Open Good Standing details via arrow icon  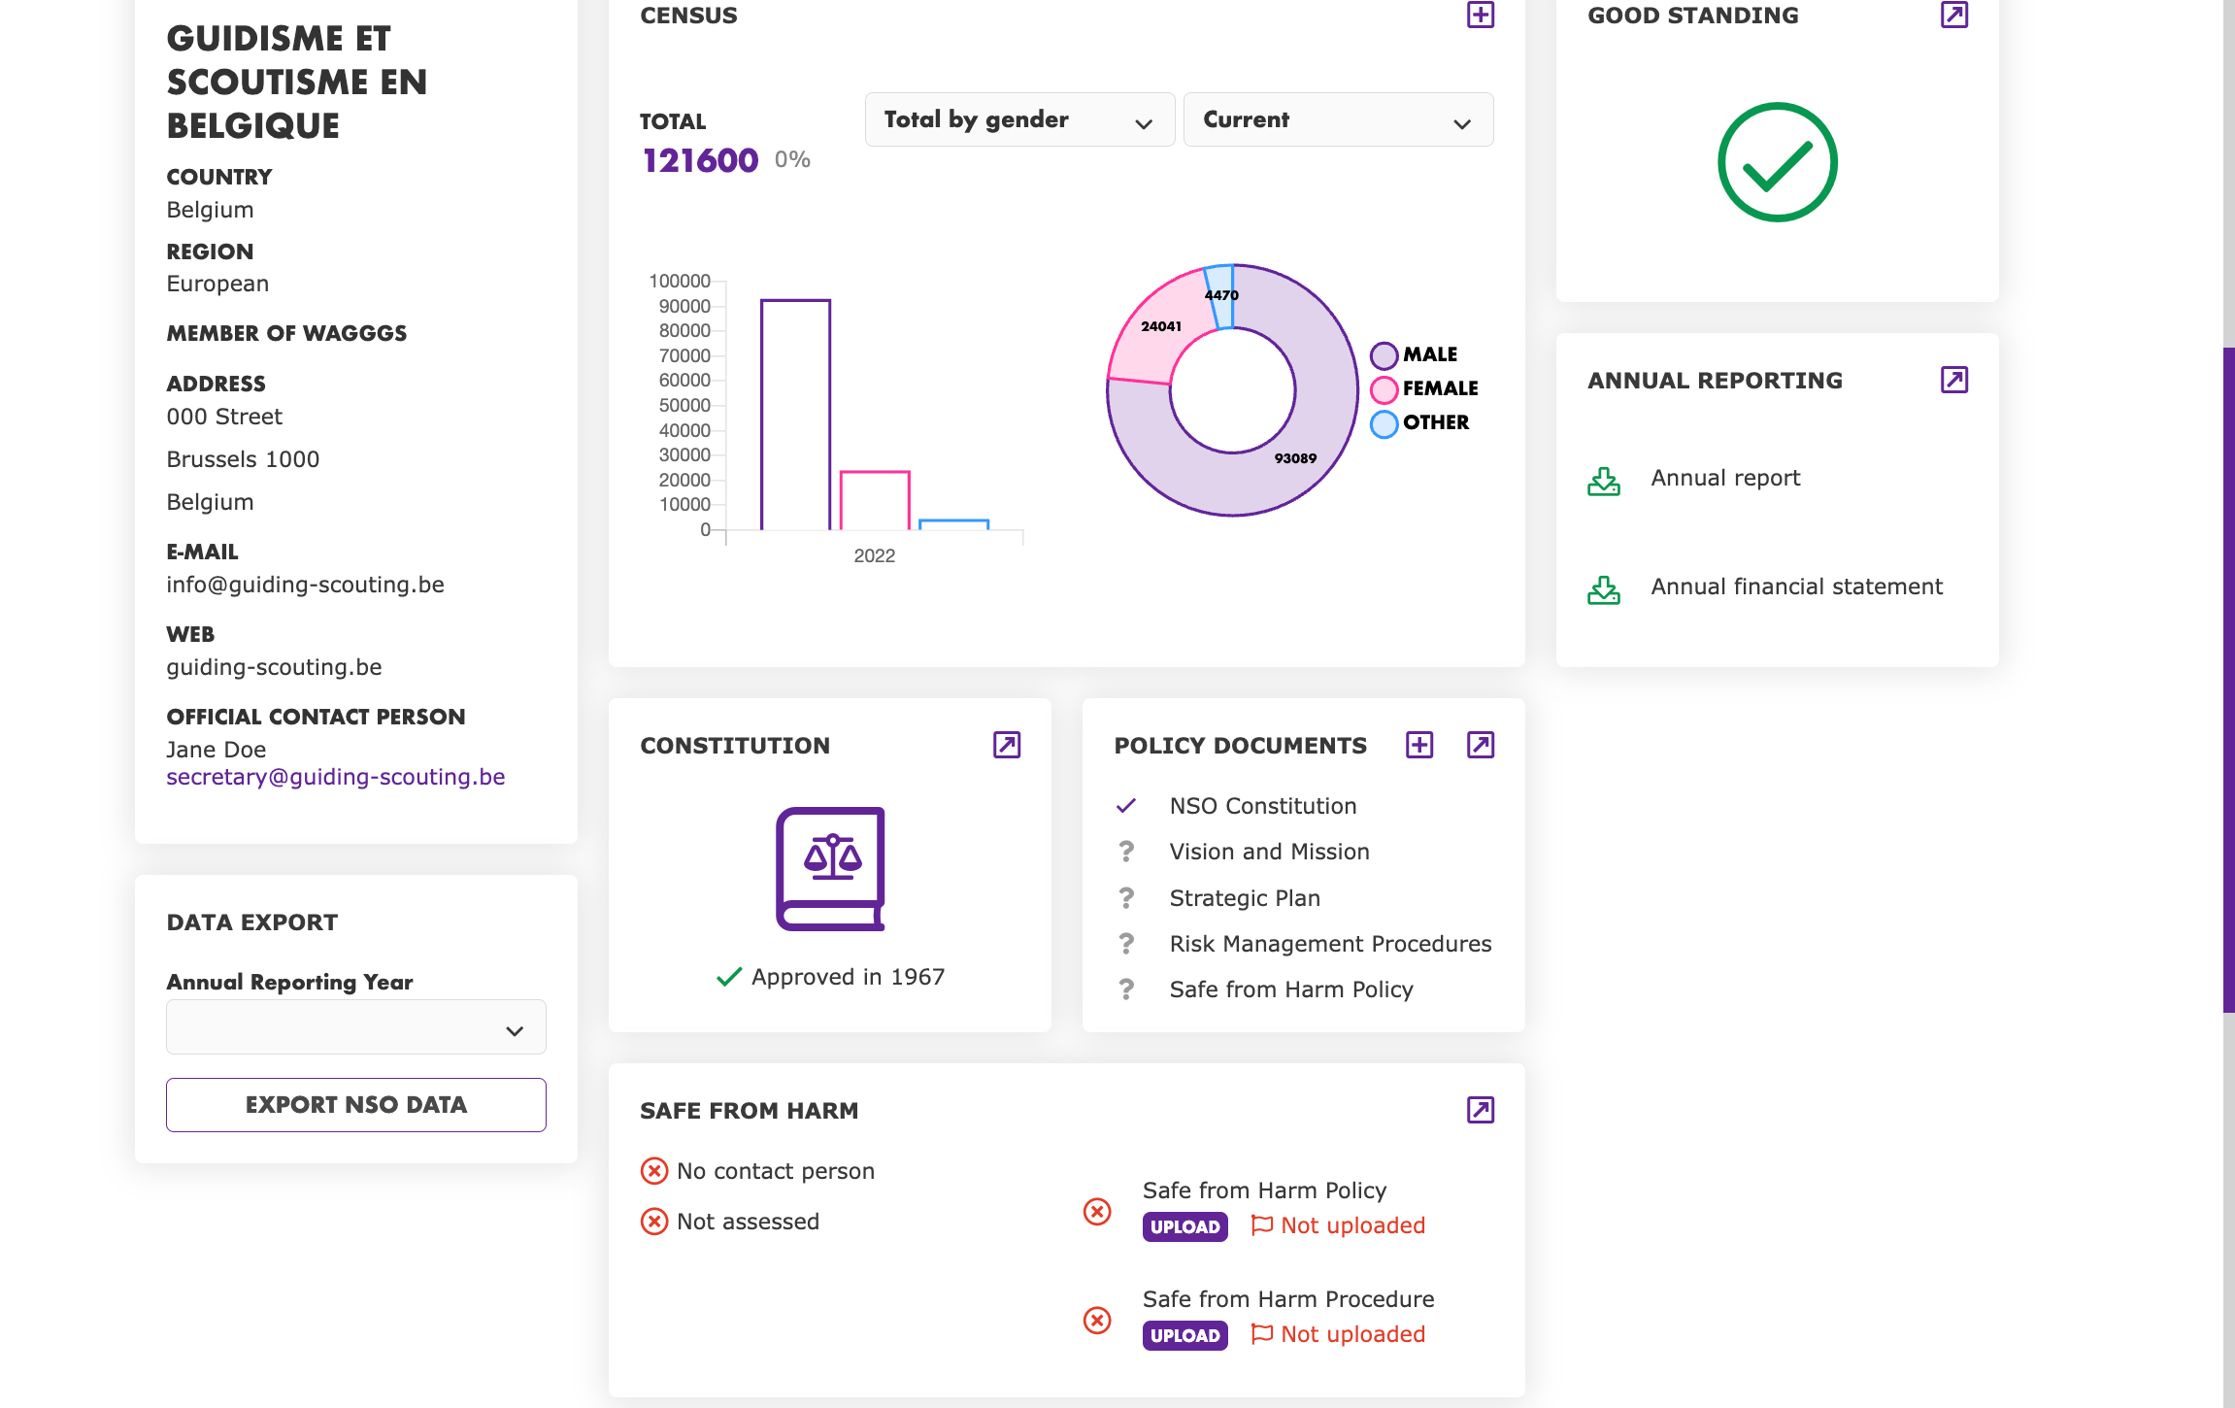1953,15
